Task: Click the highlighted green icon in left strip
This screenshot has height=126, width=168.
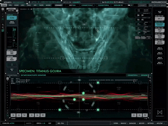Action: [3, 30]
